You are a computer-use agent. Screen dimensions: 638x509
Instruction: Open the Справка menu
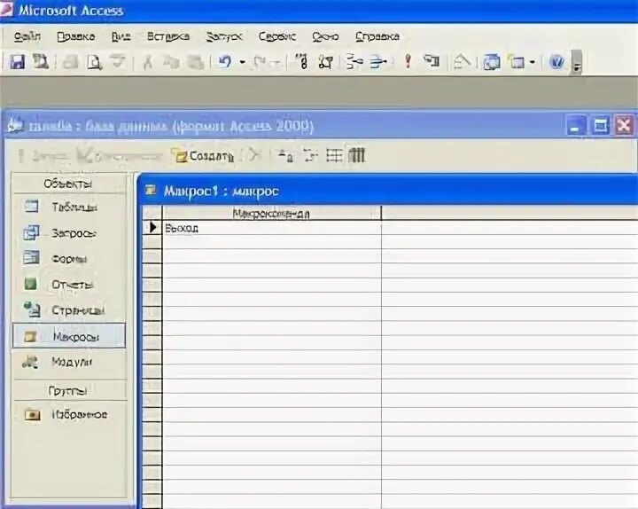tap(377, 36)
